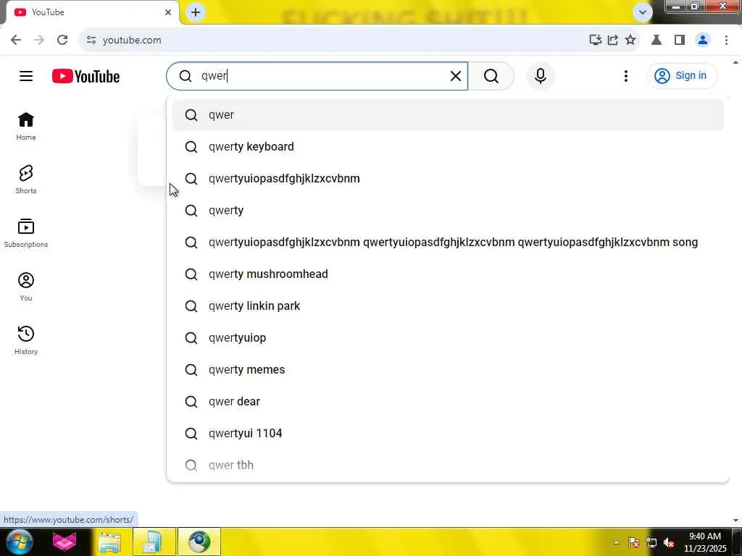Open the taskbar clock and date
Screen dimensions: 742x556
pyautogui.click(x=705, y=542)
